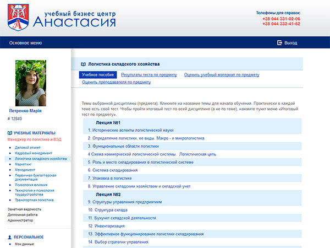Click the logout icon beside Выход
The width and height of the screenshot is (330, 248).
(280, 42)
